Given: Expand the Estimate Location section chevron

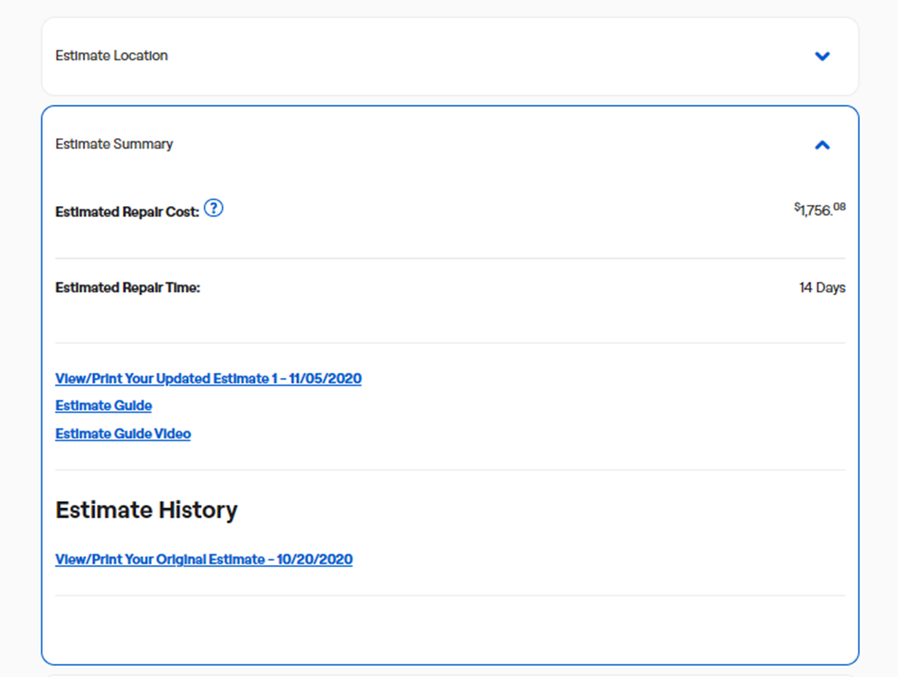Looking at the screenshot, I should tap(822, 56).
